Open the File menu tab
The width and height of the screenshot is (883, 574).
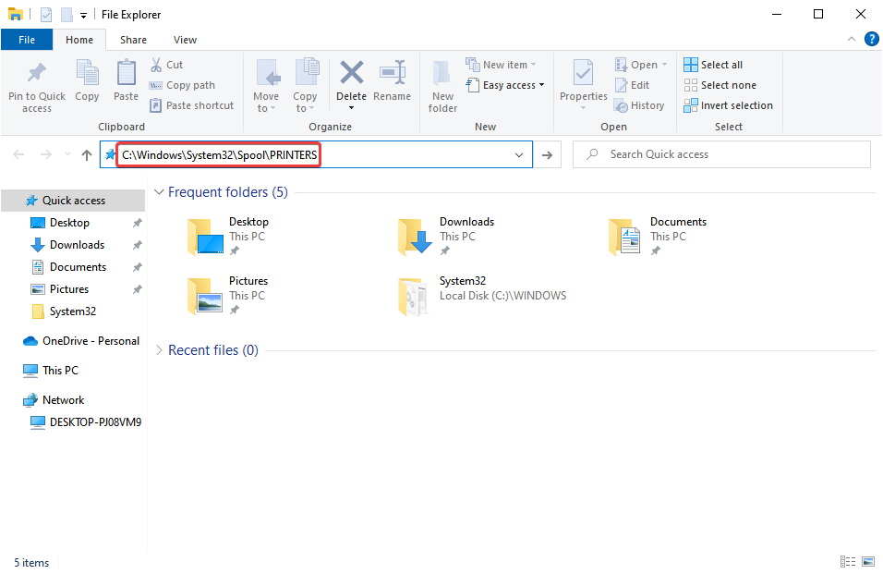coord(27,40)
